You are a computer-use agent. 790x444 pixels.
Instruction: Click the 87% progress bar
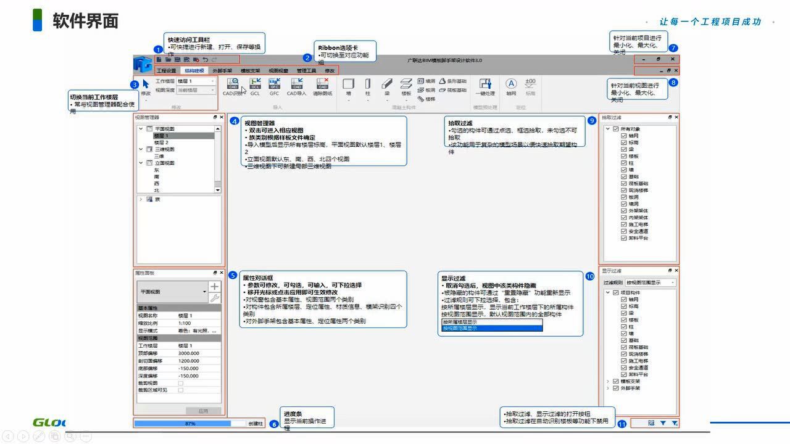click(190, 424)
